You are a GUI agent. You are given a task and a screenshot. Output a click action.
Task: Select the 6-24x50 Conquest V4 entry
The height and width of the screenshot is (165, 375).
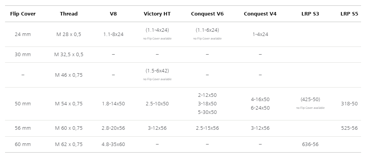click(260, 108)
